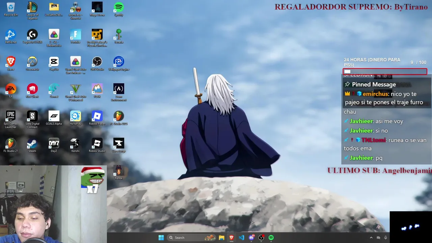The width and height of the screenshot is (432, 243).
Task: Launch the Riot Client shortcut
Action: tap(32, 91)
